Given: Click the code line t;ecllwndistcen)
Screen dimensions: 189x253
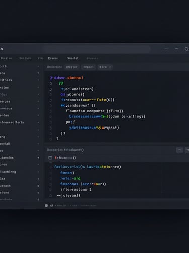Looking at the screenshot, I should click(78, 89).
